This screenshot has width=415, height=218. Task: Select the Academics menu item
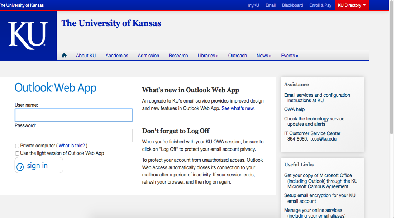116,56
